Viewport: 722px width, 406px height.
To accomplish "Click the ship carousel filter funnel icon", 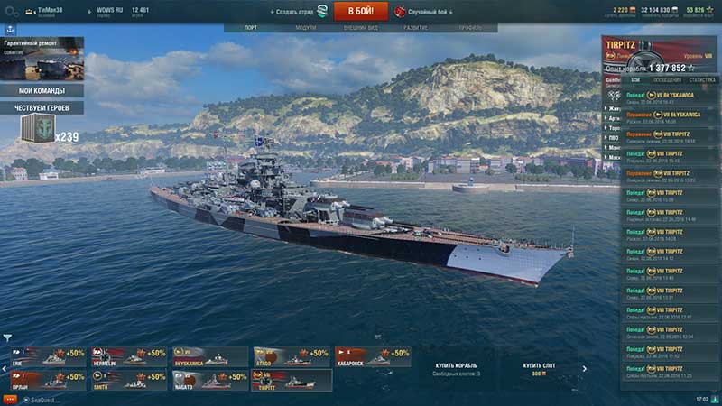I will click(7, 338).
